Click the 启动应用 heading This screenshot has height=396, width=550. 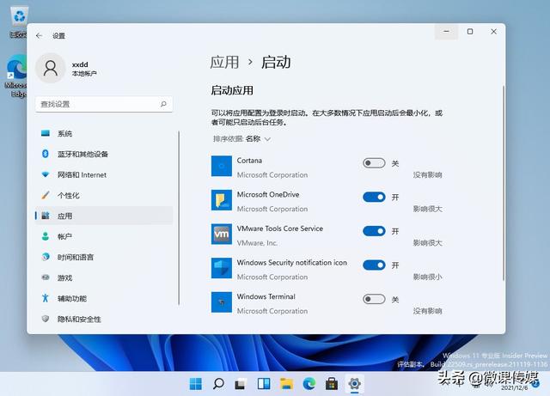232,90
